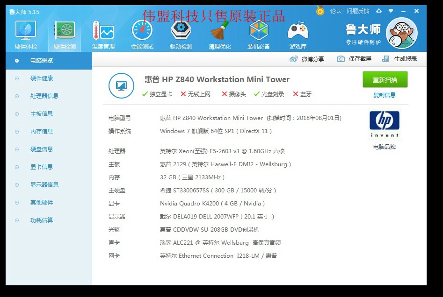Click the HP Z840 Workstation title heading

click(217, 79)
